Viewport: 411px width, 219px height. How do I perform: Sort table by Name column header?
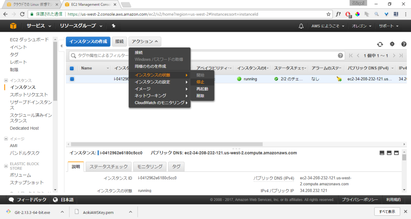click(86, 68)
